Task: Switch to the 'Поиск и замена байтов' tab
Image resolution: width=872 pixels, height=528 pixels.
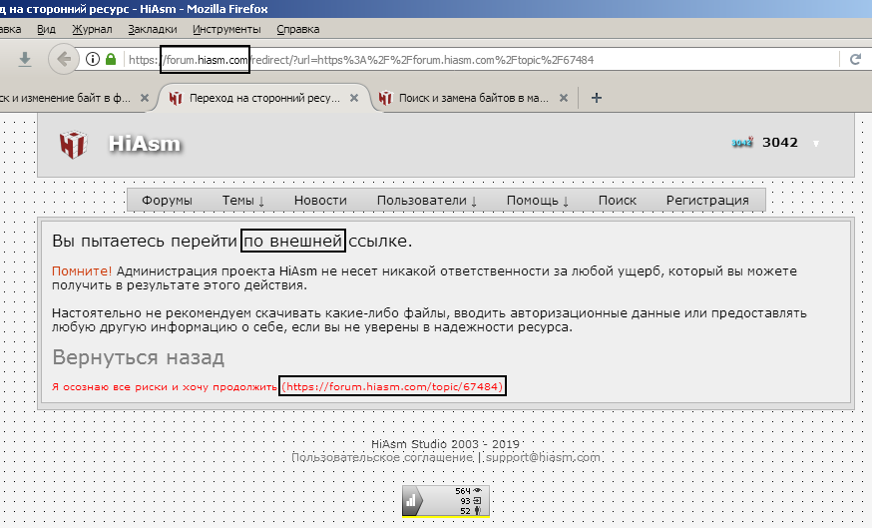Action: pyautogui.click(x=469, y=98)
